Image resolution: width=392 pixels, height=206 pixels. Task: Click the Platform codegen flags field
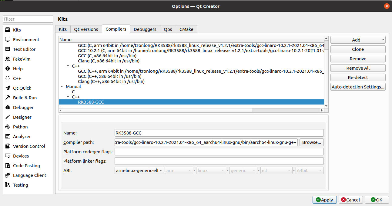[x=219, y=152]
